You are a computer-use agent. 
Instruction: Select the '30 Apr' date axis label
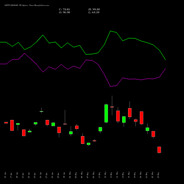(64, 175)
